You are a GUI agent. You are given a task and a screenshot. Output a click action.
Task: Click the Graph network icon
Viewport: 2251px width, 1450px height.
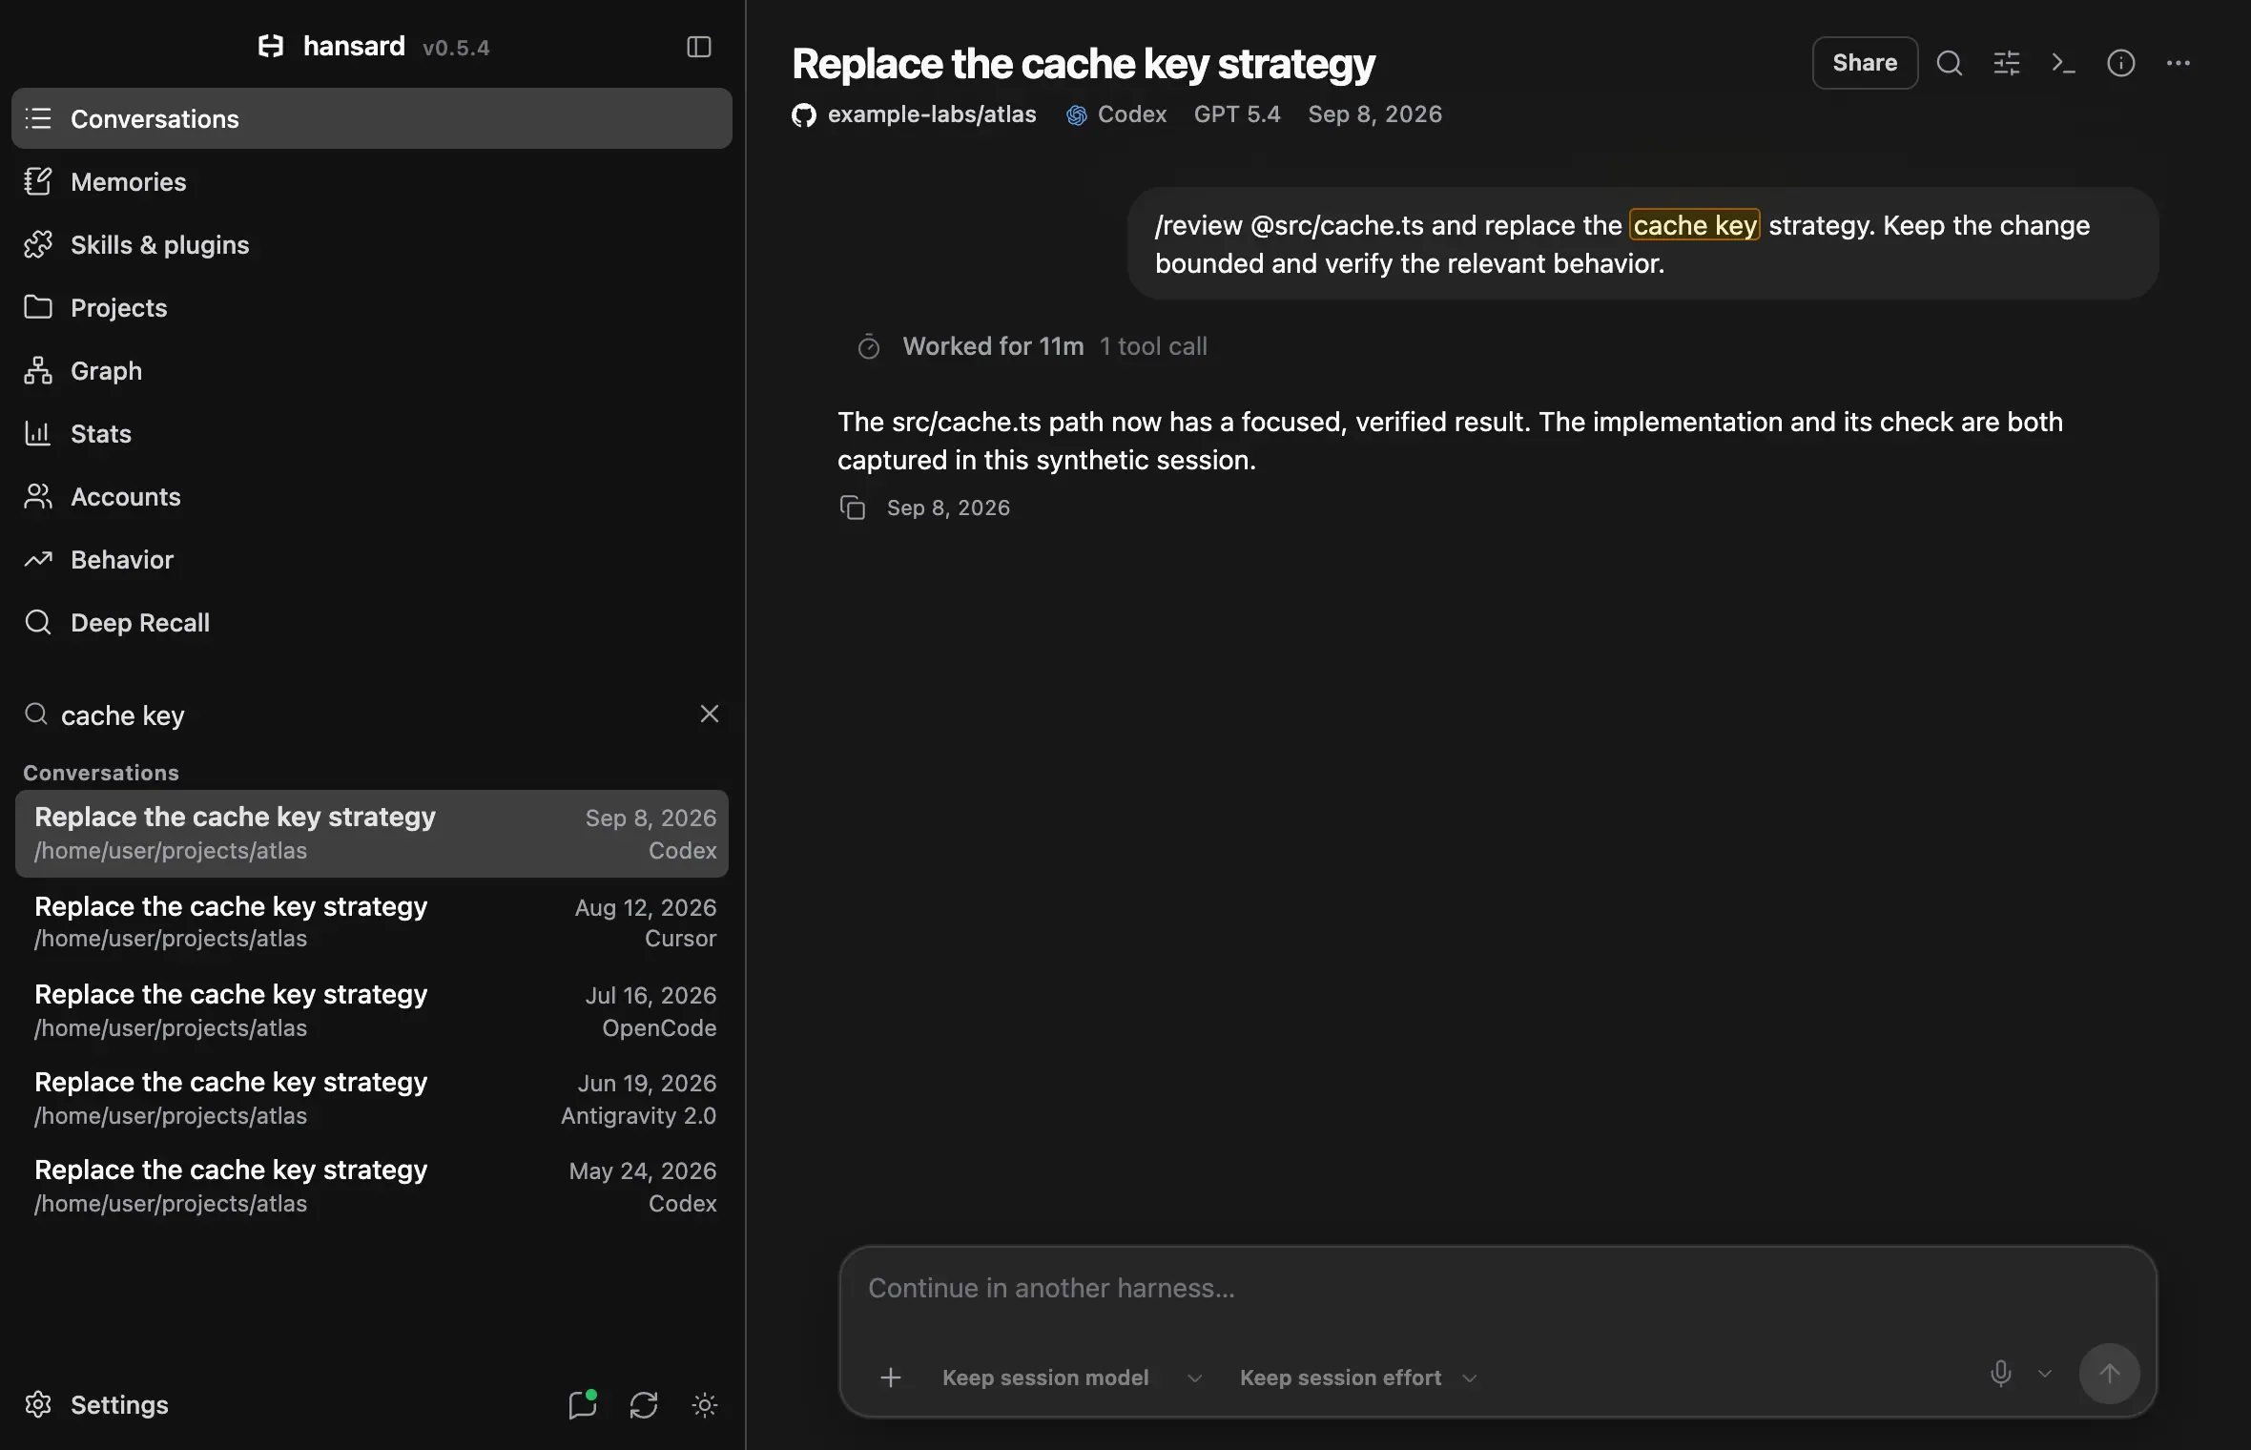click(x=38, y=370)
